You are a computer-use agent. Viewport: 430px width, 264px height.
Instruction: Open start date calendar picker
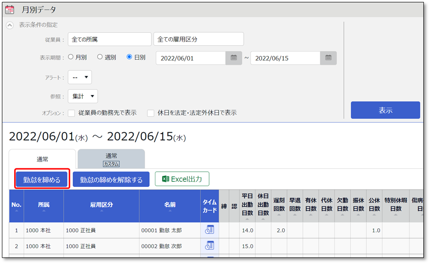[233, 58]
